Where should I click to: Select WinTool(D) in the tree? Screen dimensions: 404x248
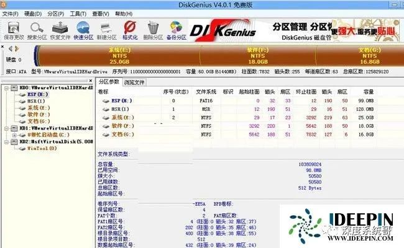[x=42, y=148]
